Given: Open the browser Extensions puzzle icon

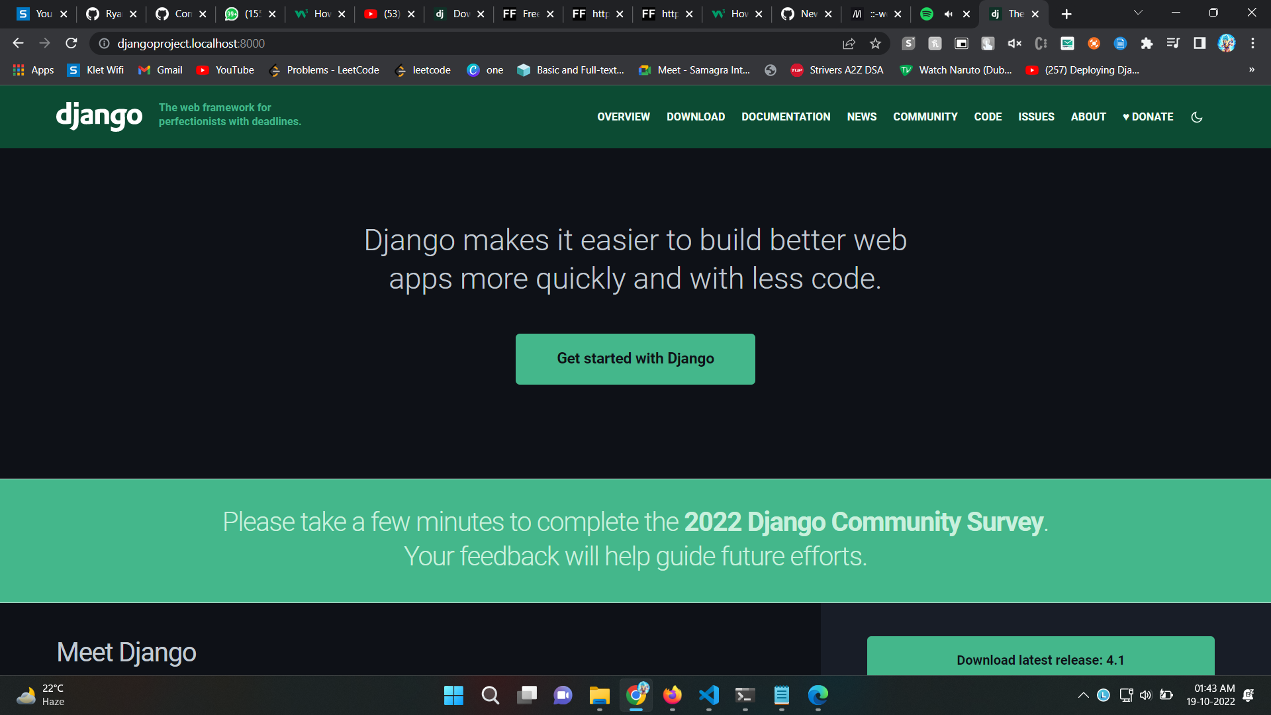Looking at the screenshot, I should 1147,43.
